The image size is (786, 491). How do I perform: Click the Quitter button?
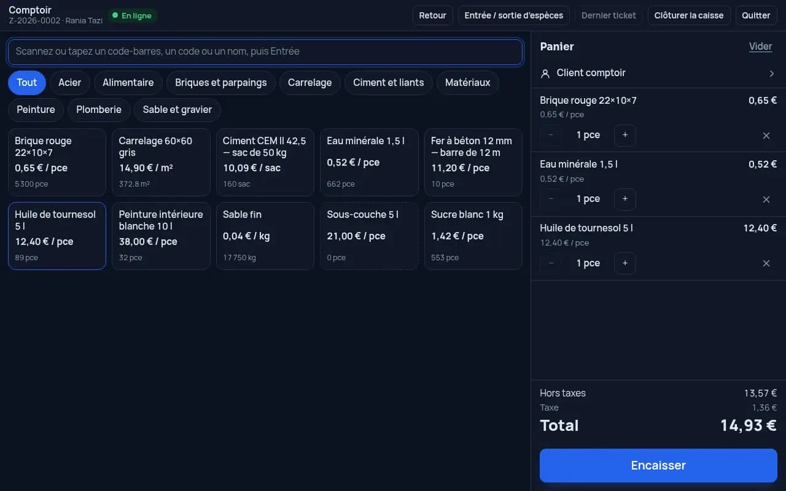(x=756, y=15)
